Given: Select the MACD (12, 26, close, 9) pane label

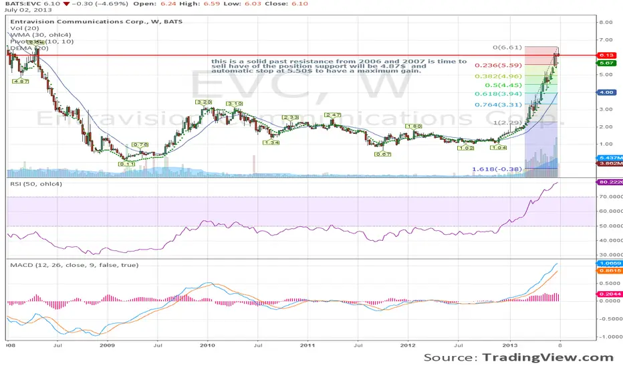Looking at the screenshot, I should [74, 265].
